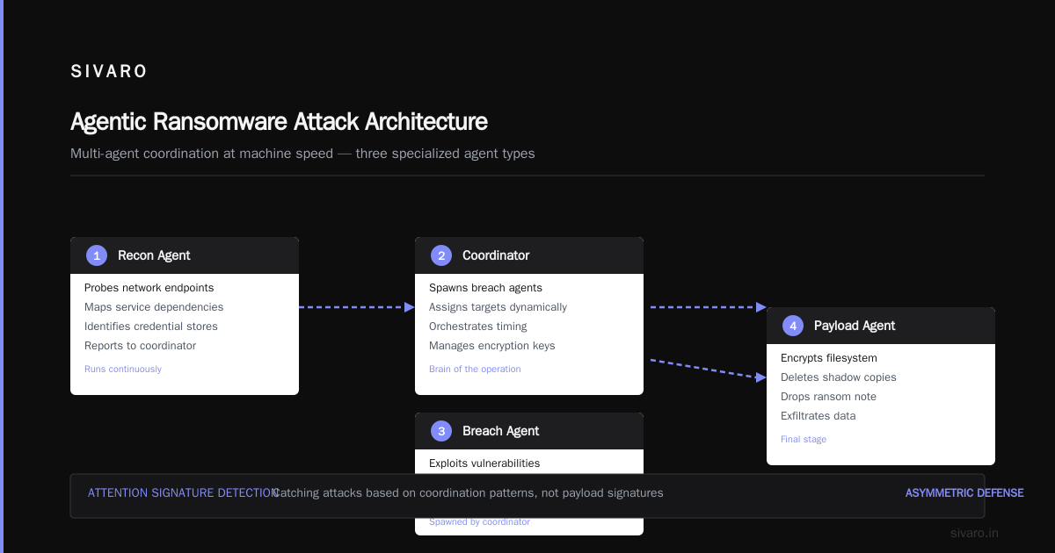Click the number 2 badge on Coordinator

[441, 255]
